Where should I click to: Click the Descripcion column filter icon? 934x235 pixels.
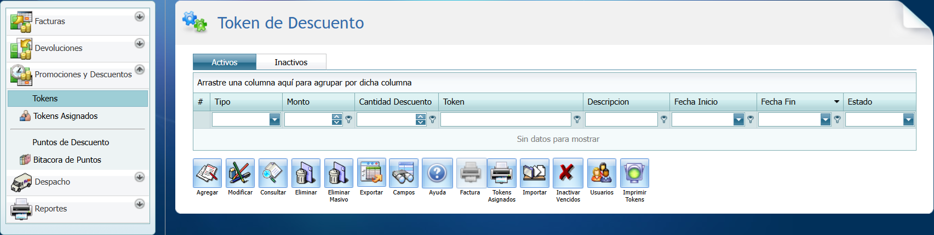[663, 119]
